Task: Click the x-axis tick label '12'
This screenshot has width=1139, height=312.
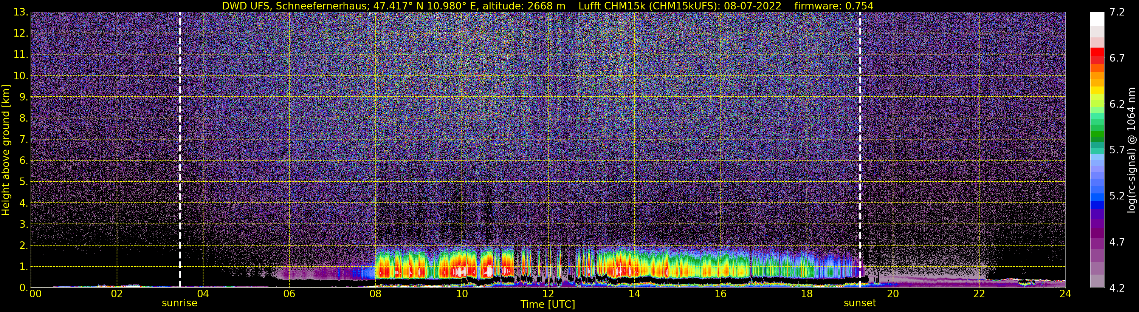Action: point(548,294)
